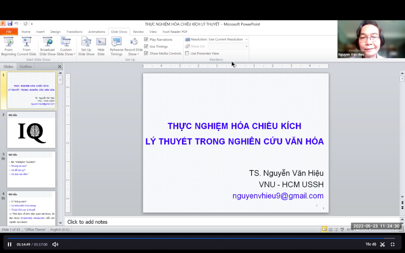The height and width of the screenshot is (253, 405).
Task: Close the Slides/Outline pane
Action: [x=60, y=66]
